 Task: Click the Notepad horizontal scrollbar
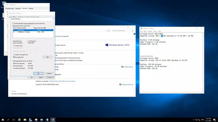(171, 93)
